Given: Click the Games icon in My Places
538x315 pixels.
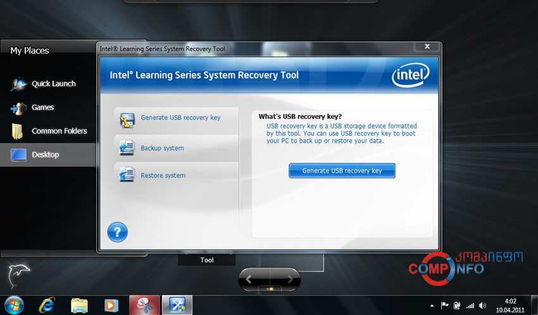Looking at the screenshot, I should click(x=18, y=108).
